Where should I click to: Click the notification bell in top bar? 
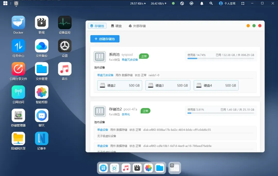click(202, 3)
